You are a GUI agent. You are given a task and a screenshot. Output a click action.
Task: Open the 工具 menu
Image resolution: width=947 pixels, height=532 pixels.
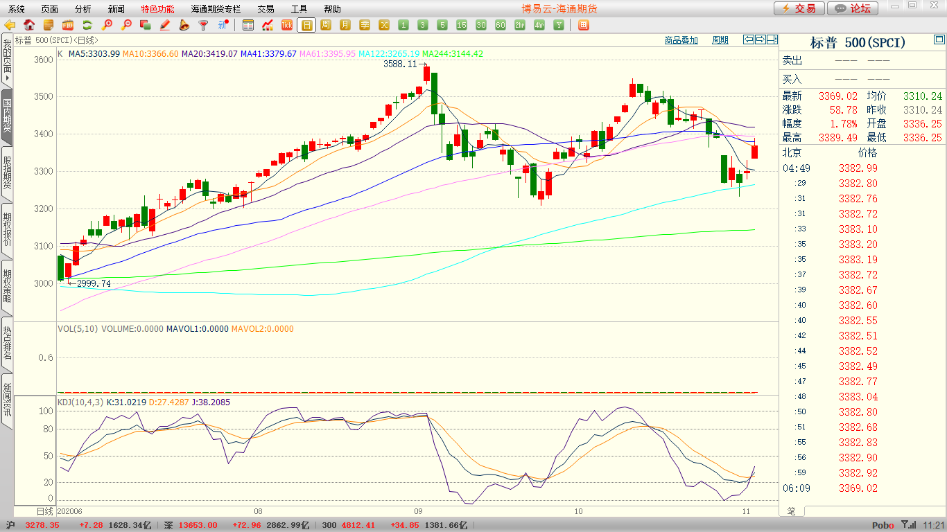(299, 9)
